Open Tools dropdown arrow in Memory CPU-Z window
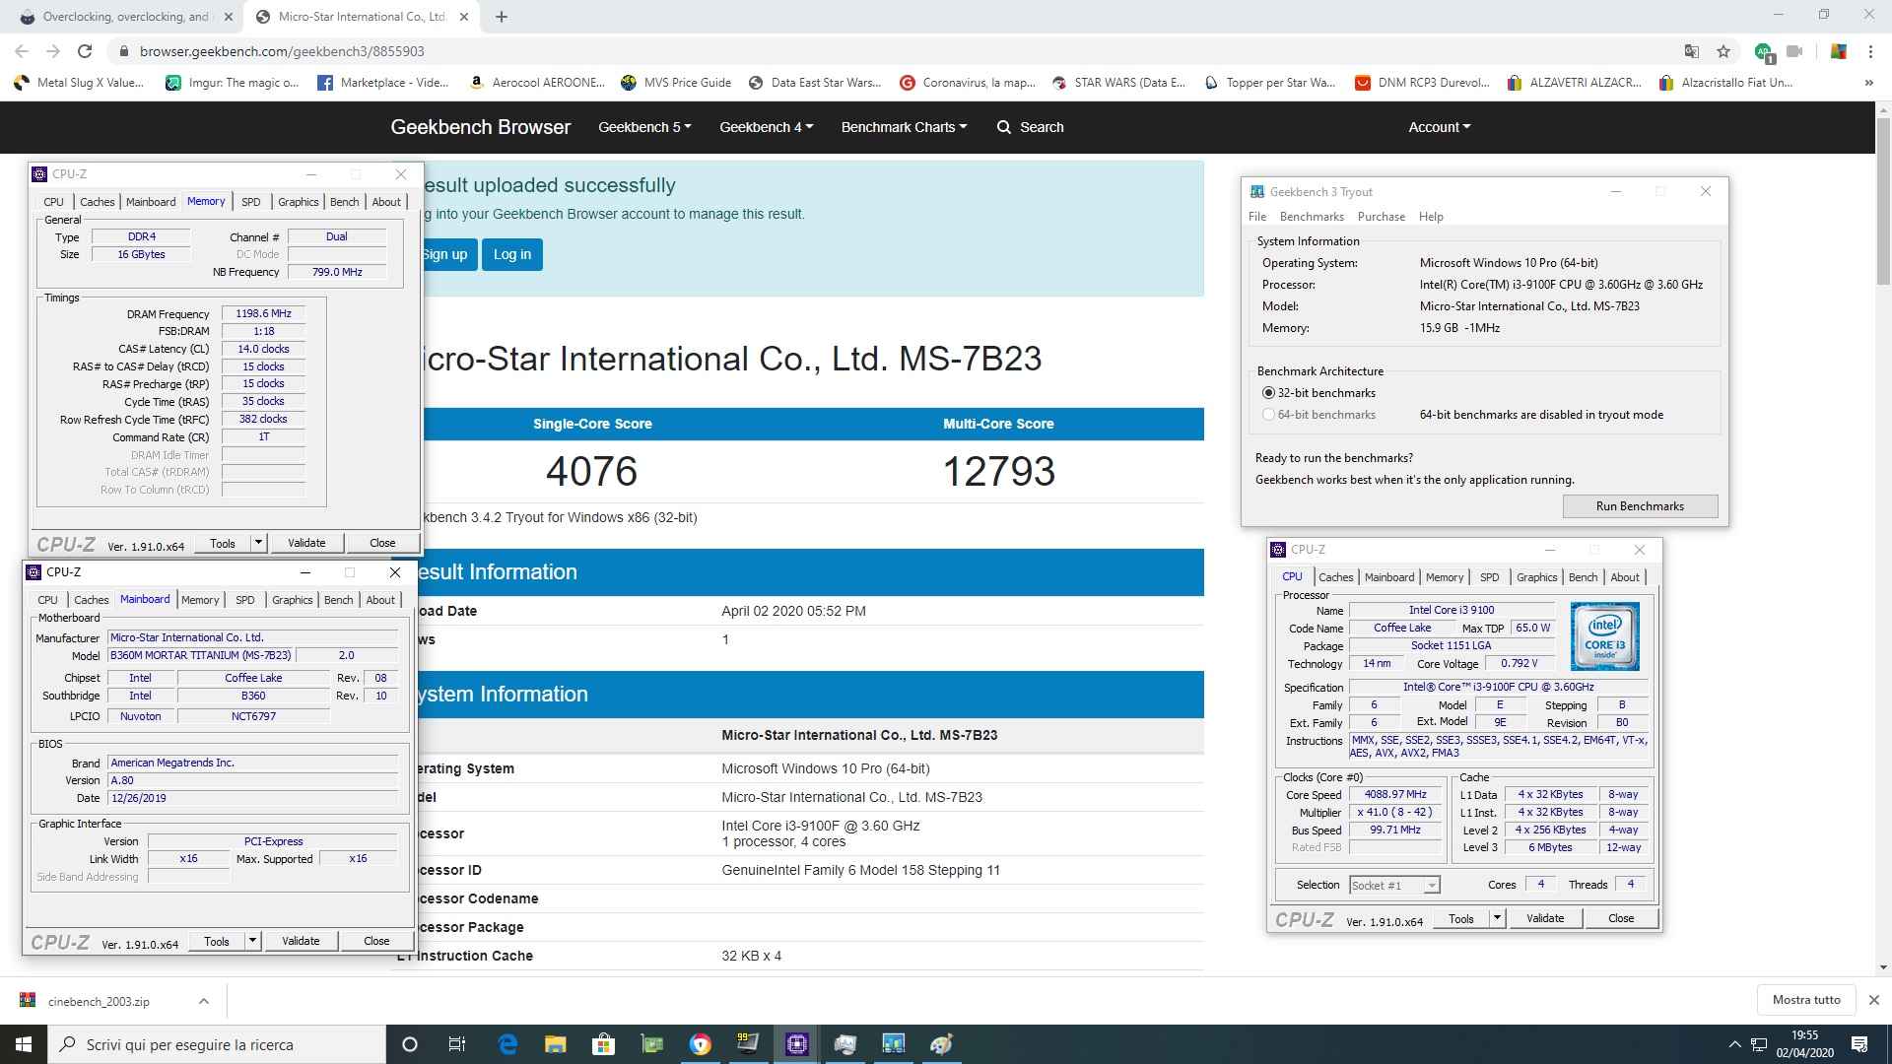Image resolution: width=1892 pixels, height=1064 pixels. click(x=258, y=543)
